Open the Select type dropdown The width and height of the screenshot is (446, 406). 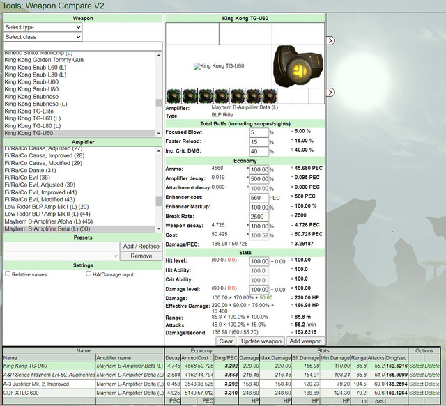[x=43, y=26]
